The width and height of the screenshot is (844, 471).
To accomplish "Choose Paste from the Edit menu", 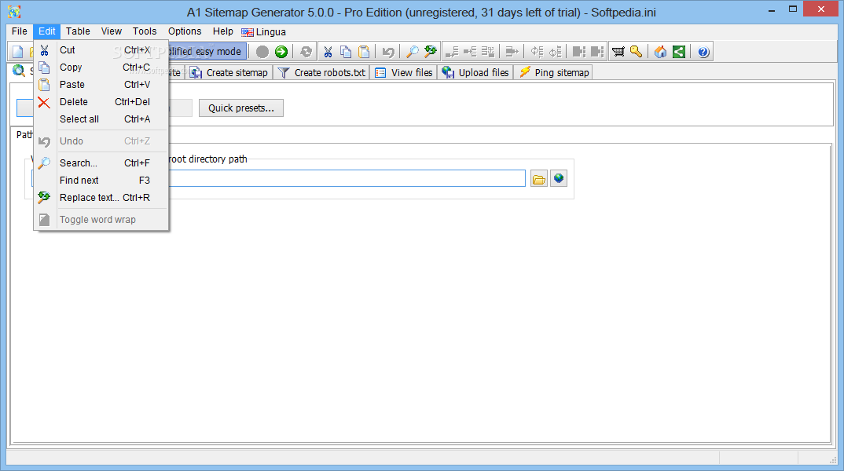I will click(101, 85).
